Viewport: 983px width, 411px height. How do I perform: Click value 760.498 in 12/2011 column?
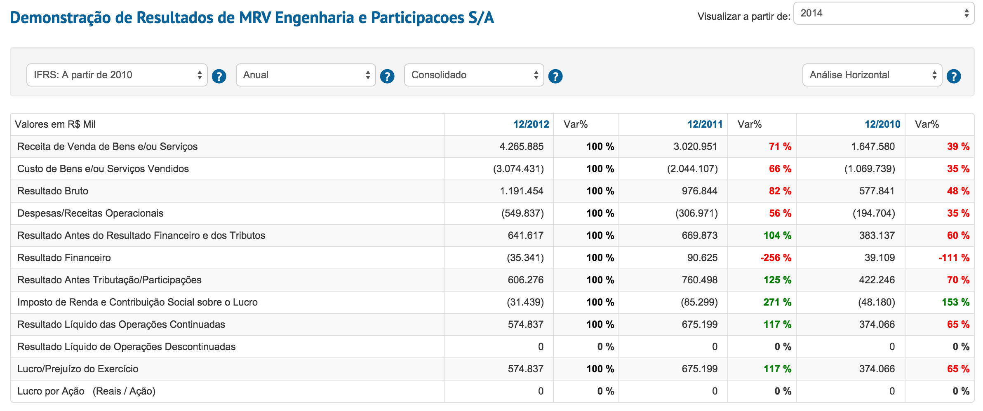point(700,280)
